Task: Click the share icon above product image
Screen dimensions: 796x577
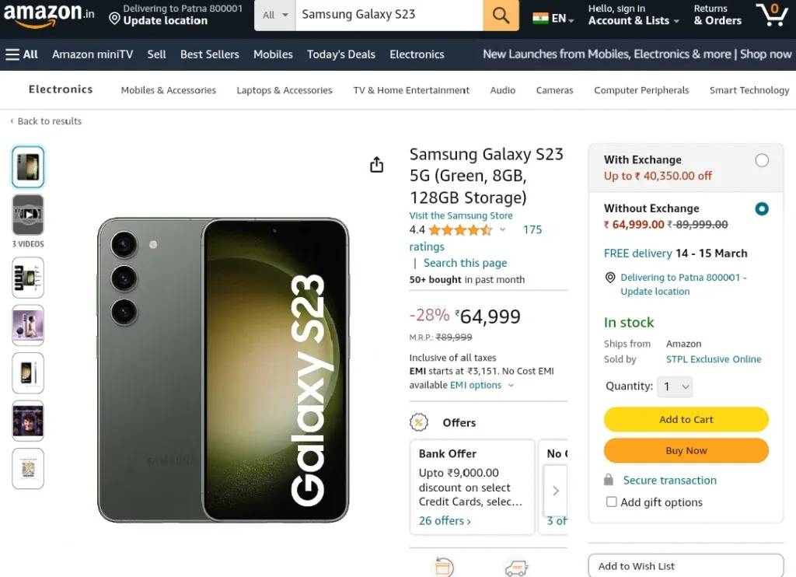Action: (x=377, y=165)
